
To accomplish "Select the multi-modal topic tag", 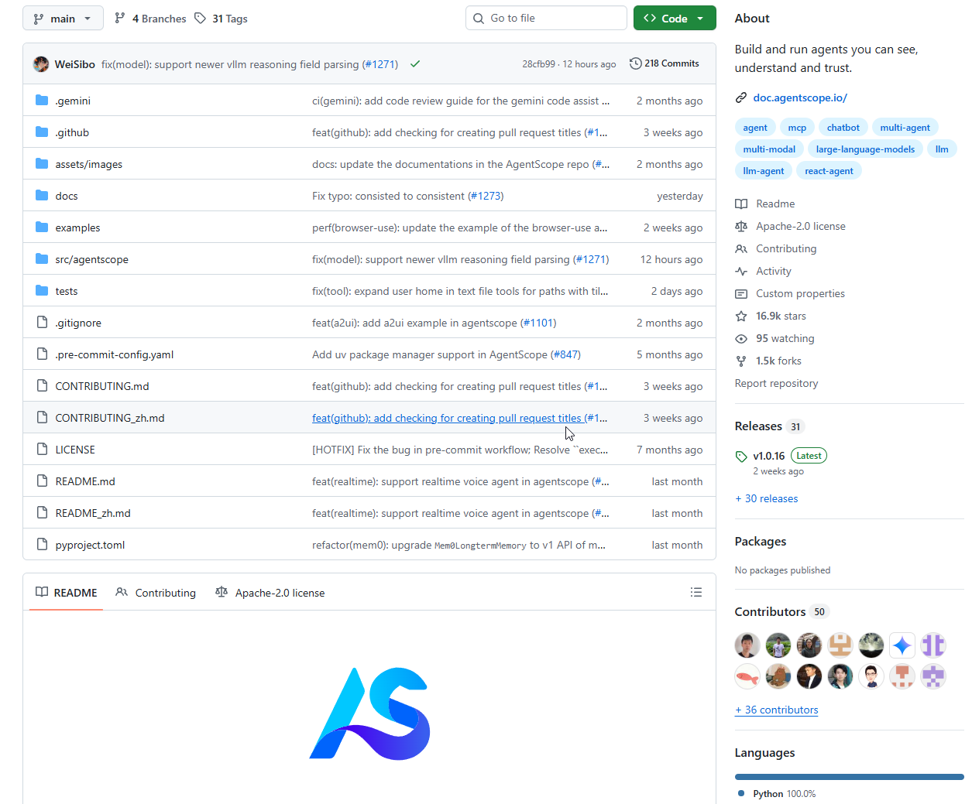I will click(769, 149).
